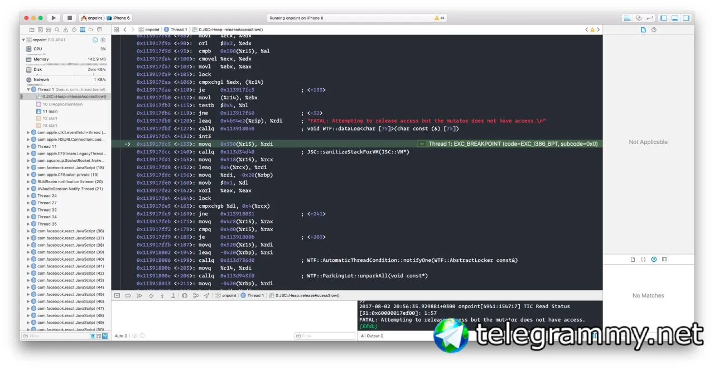This screenshot has width=714, height=369.
Task: Click the Step over button
Action: [151, 295]
